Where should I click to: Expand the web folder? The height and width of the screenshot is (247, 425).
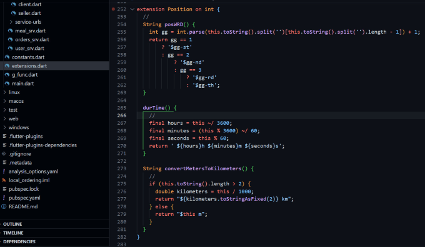(x=13, y=119)
